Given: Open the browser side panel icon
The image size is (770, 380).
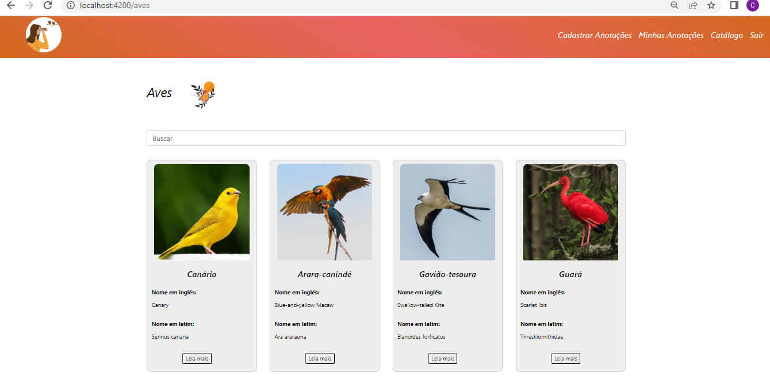Looking at the screenshot, I should tap(734, 6).
